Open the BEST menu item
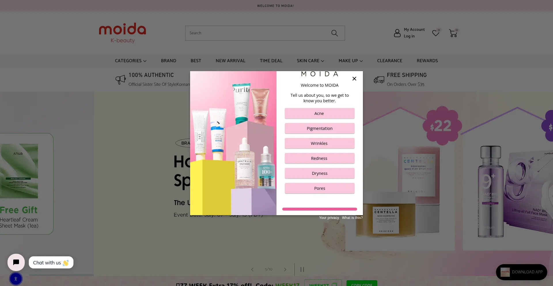The image size is (553, 286). click(x=196, y=61)
